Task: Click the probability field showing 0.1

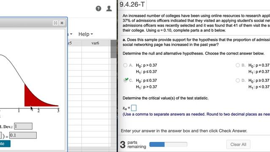Action: click(23, 135)
